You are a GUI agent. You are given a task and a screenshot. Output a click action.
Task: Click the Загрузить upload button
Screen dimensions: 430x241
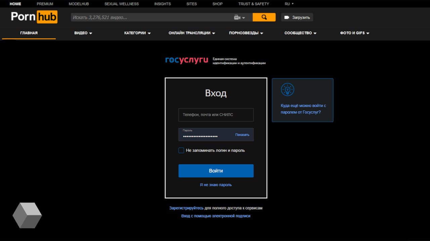tap(297, 17)
